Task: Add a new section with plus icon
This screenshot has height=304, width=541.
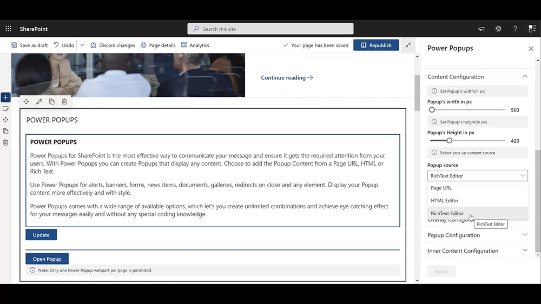Action: click(5, 97)
